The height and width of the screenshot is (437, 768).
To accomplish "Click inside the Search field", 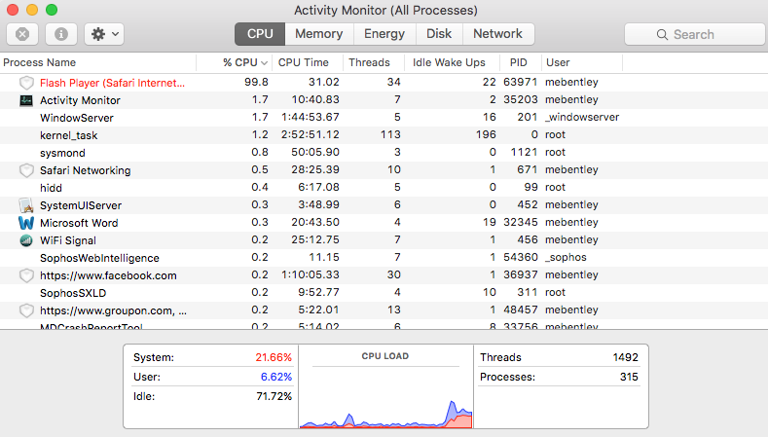I will pos(696,34).
